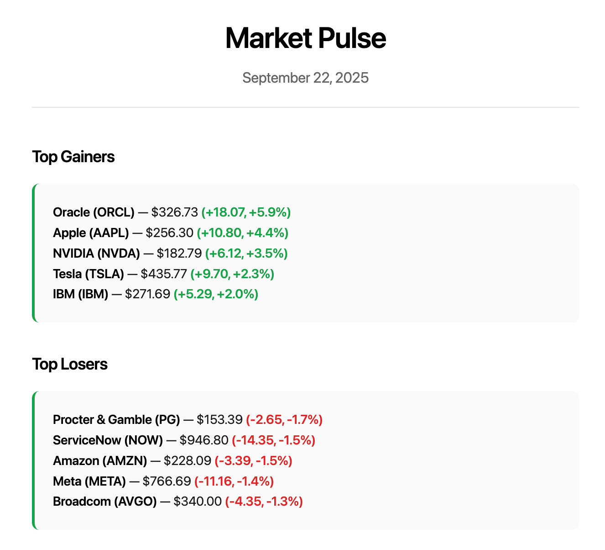Click Meta's $766.69 price
The image size is (605, 550).
[x=167, y=481]
